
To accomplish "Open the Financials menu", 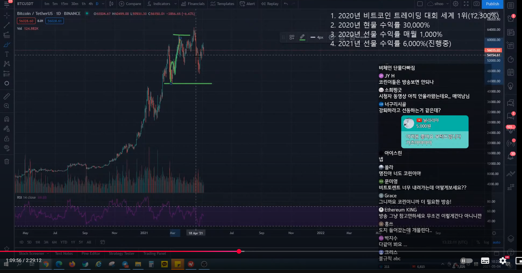I will [x=193, y=4].
